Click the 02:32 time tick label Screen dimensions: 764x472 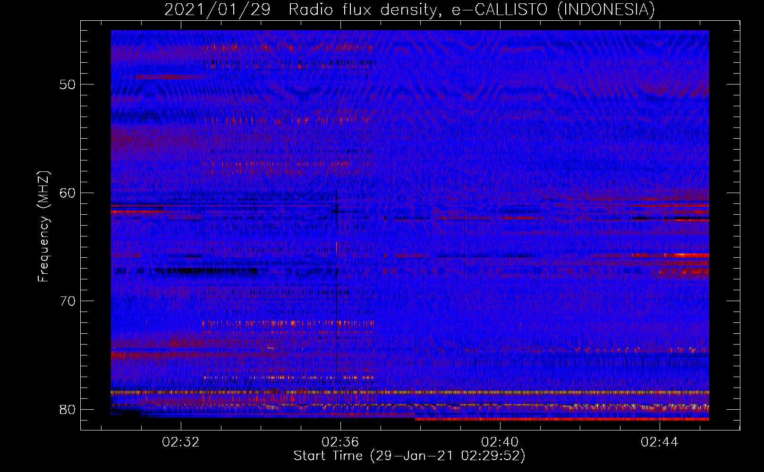(180, 442)
